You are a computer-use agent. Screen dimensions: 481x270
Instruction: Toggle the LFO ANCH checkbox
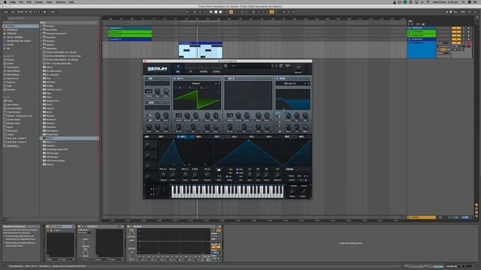click(237, 173)
